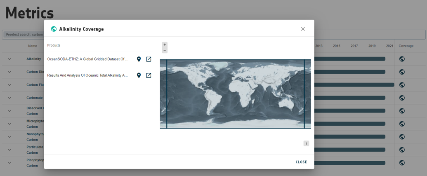This screenshot has height=176, width=427.
Task: Zoom in on the coverage map
Action: coord(165,45)
